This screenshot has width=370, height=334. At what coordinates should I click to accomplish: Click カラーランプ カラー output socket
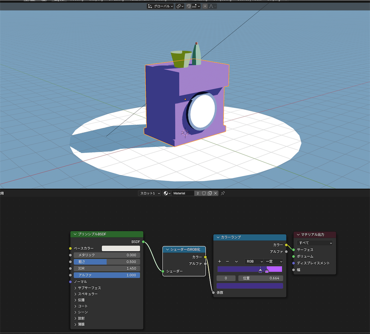286,245
